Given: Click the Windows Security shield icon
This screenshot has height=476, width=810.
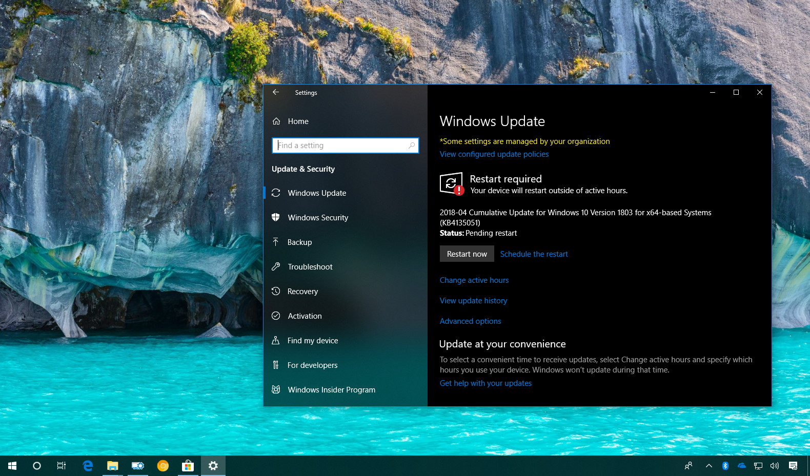Looking at the screenshot, I should point(276,217).
